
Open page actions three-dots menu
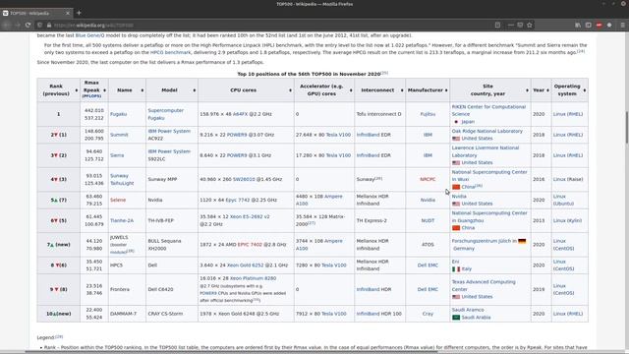click(511, 25)
